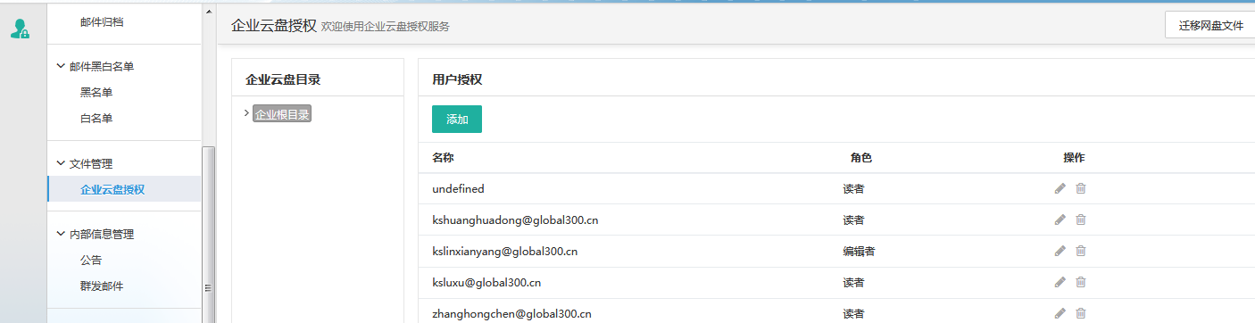Image resolution: width=1255 pixels, height=323 pixels.
Task: Edit role for kslinxianyang@global300.cn
Action: (x=1060, y=251)
